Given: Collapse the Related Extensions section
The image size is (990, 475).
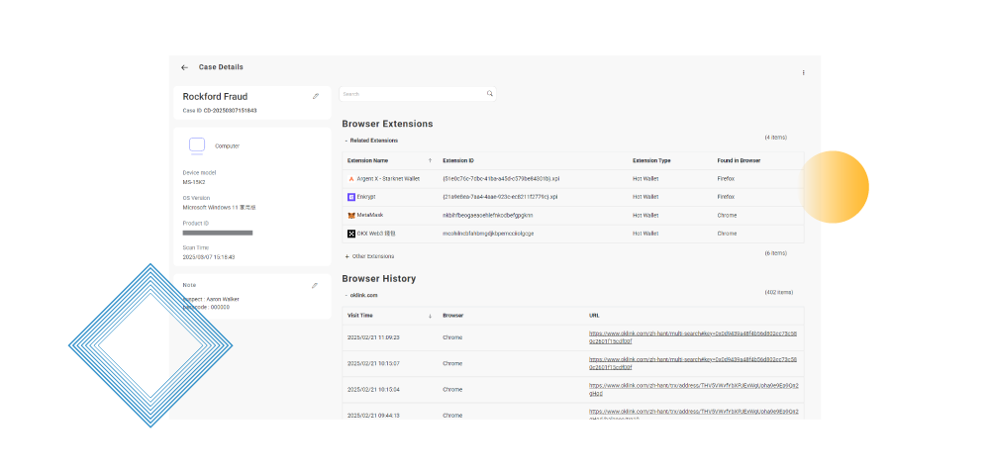Looking at the screenshot, I should [x=346, y=141].
